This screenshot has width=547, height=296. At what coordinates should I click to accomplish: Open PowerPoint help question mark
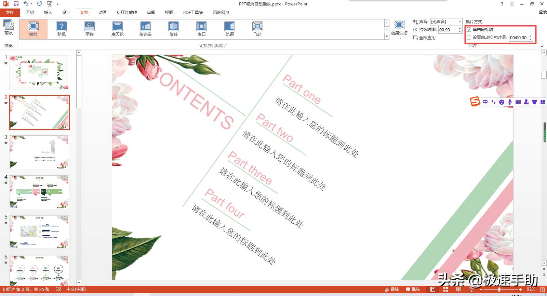(502, 4)
